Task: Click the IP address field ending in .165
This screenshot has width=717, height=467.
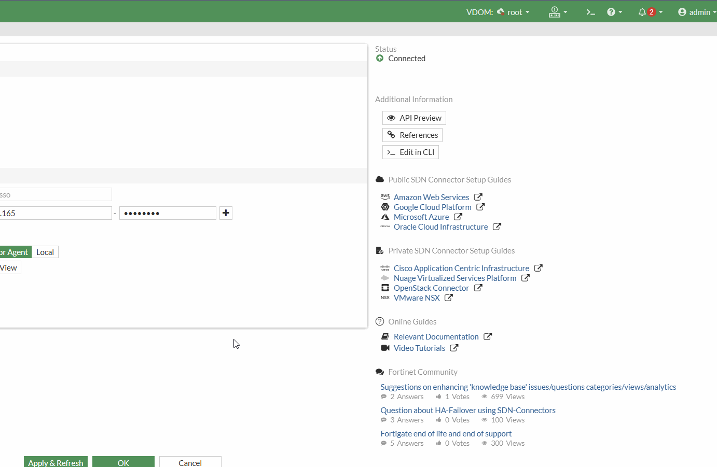Action: [56, 213]
